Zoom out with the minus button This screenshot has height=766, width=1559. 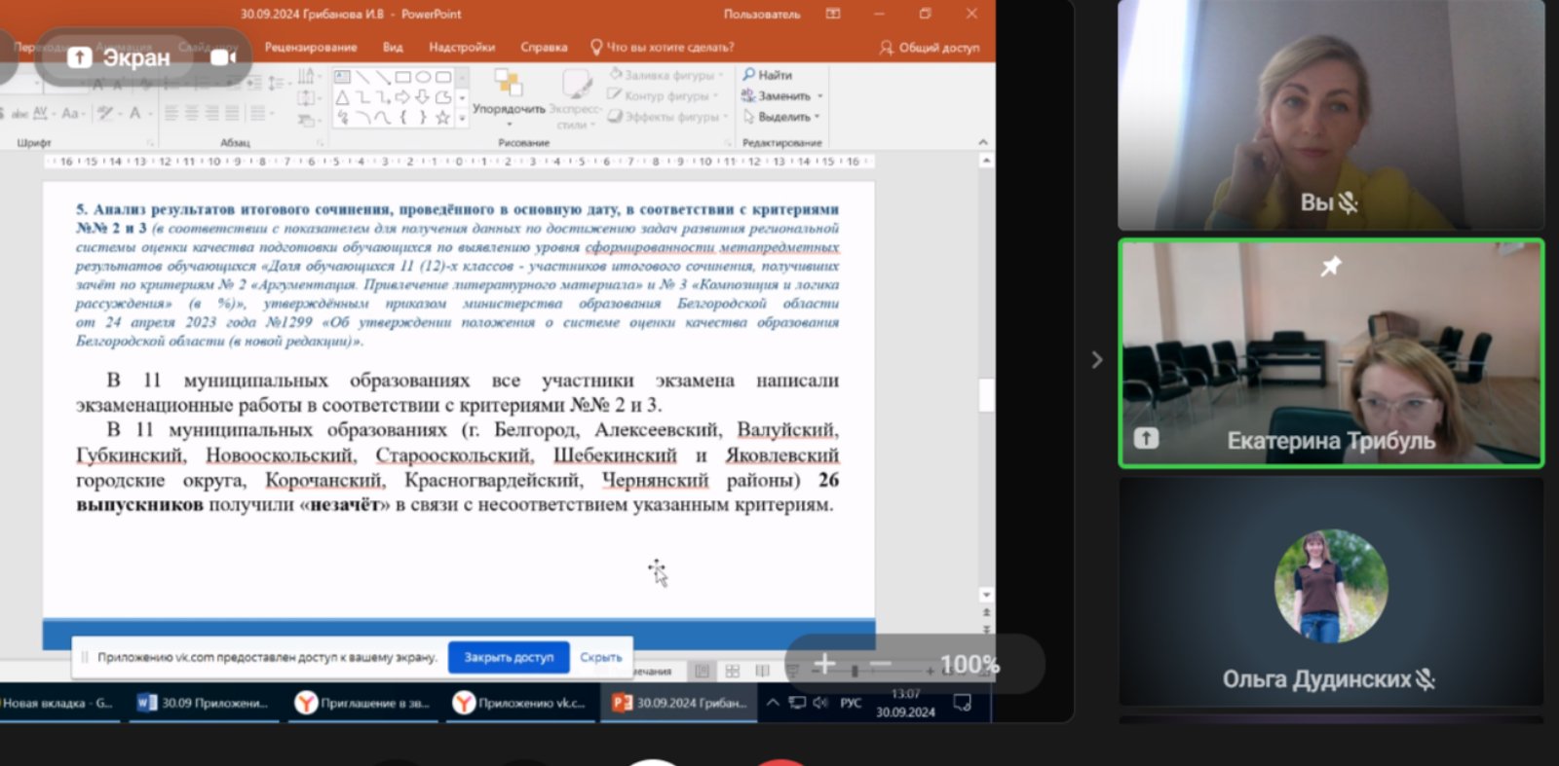coord(880,664)
